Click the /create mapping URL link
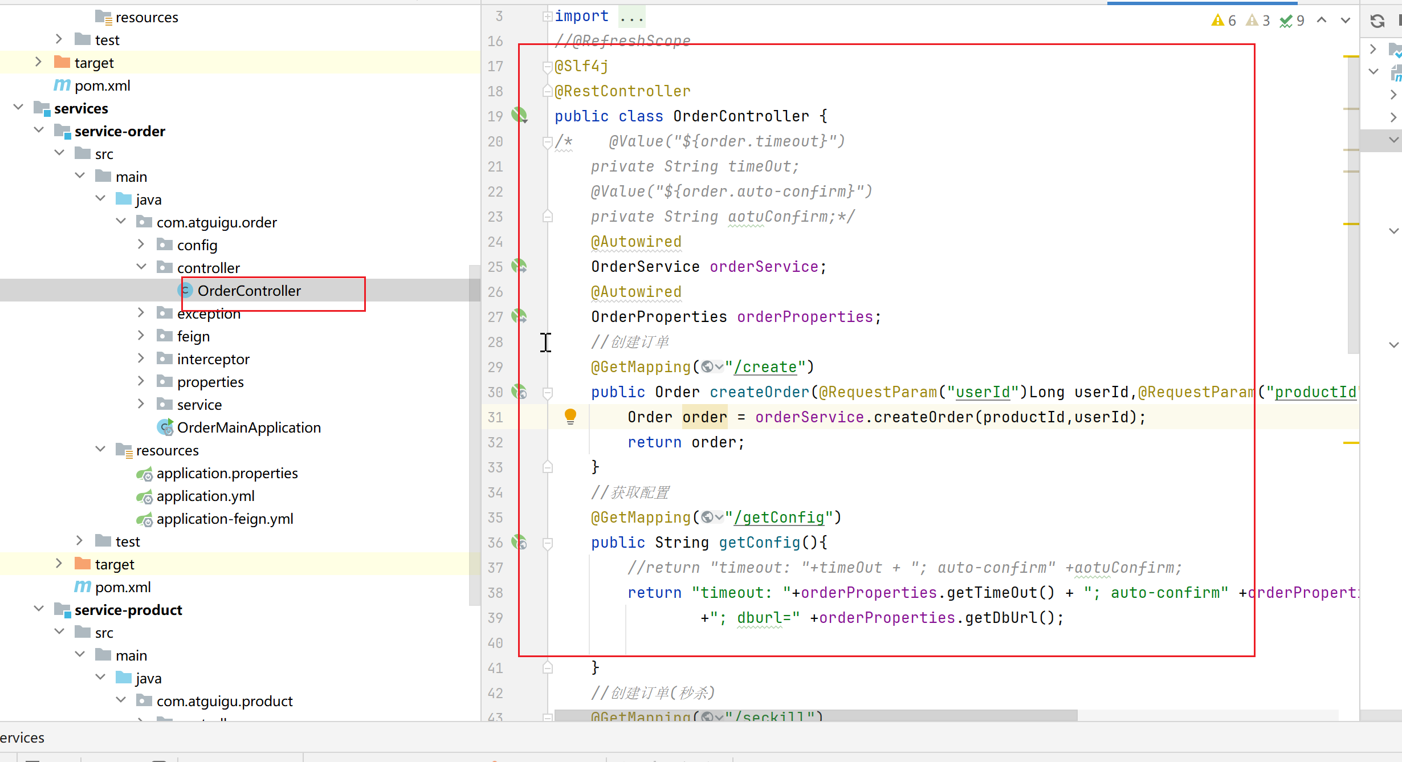 [765, 367]
